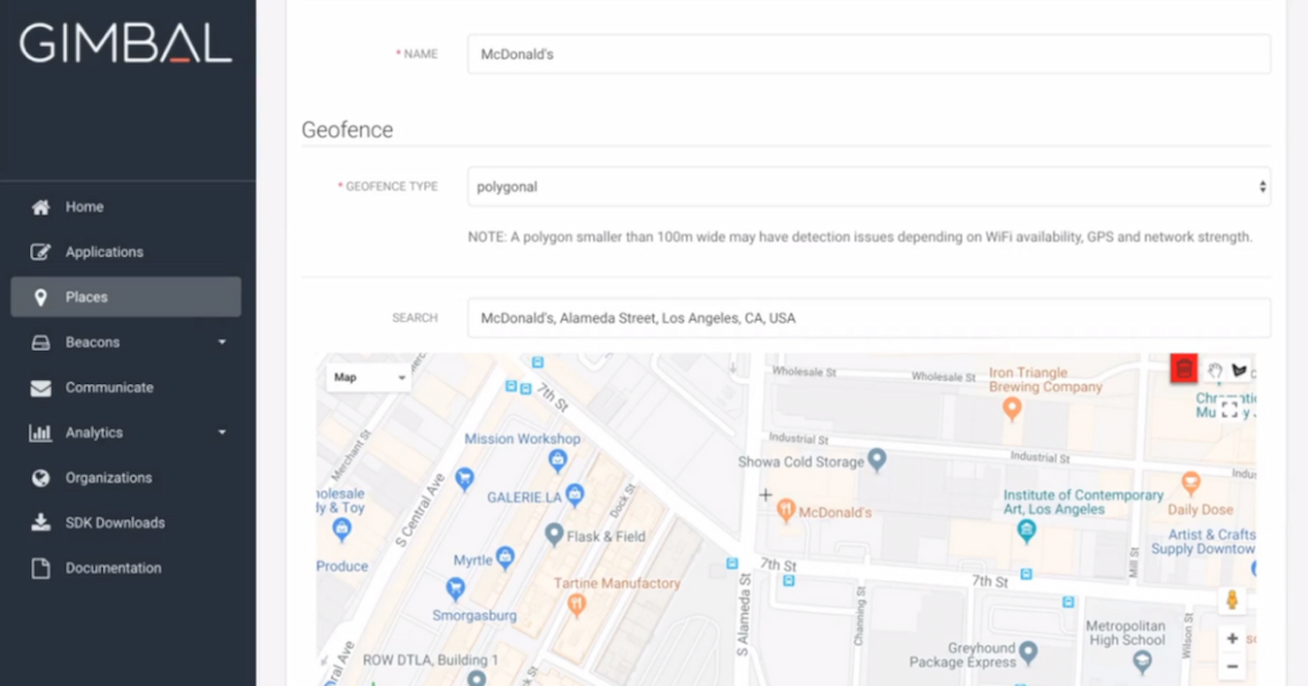
Task: Open the Map type selector dropdown
Action: point(369,377)
